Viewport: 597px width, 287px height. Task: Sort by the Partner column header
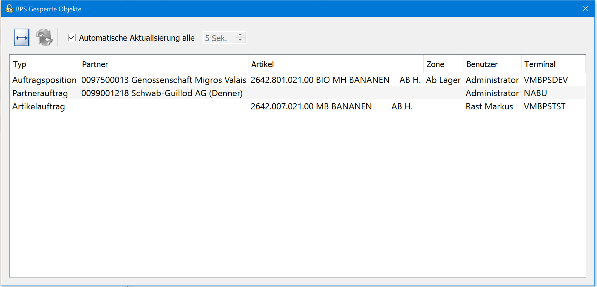point(95,65)
